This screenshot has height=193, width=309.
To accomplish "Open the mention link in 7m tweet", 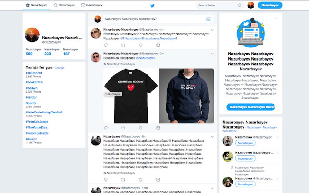I will click(145, 58).
